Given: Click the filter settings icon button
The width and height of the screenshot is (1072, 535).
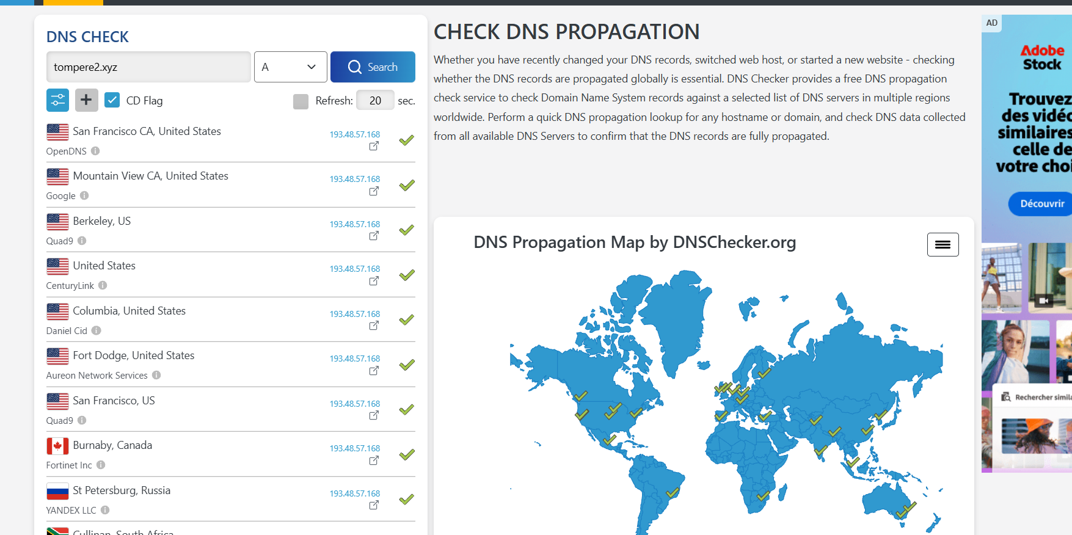Looking at the screenshot, I should pos(57,100).
